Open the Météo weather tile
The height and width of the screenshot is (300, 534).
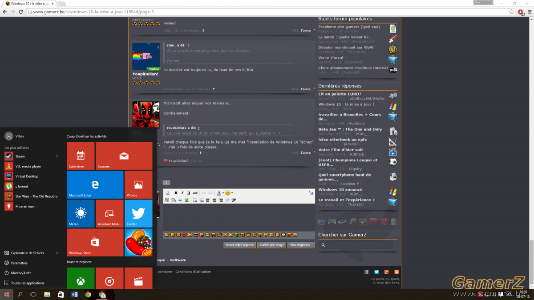coord(81,214)
